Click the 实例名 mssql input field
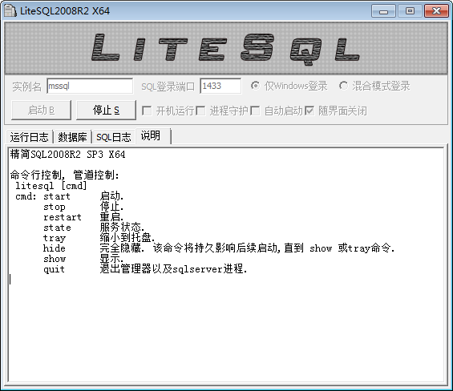Screen dimensions: 453x391 click(90, 86)
